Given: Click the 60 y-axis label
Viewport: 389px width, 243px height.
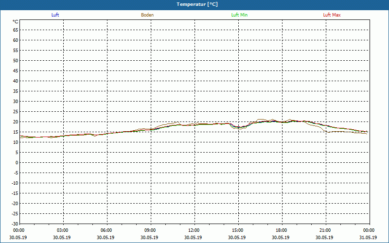Looking at the screenshot, I should [16, 40].
